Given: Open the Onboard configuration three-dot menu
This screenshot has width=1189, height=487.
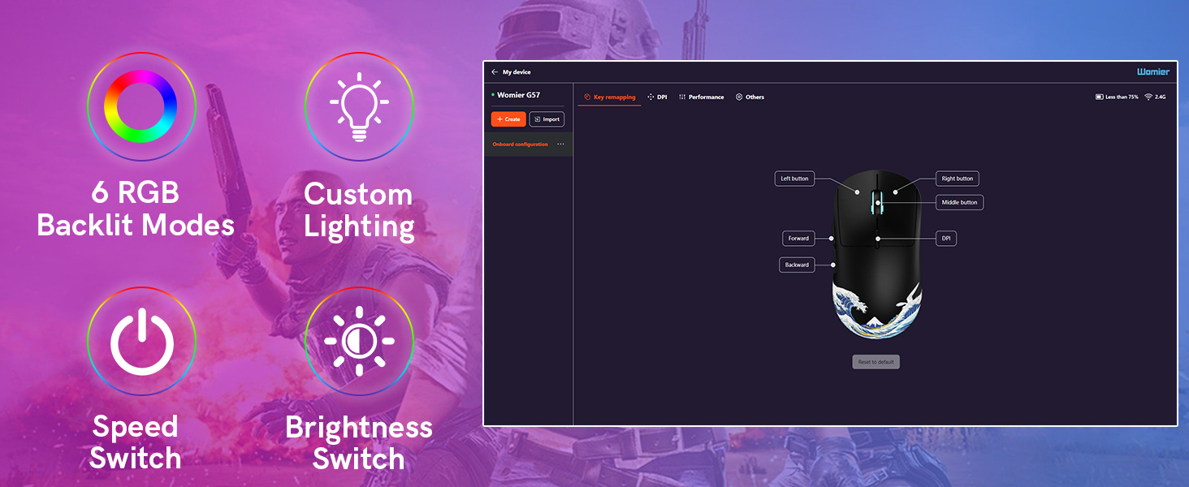Looking at the screenshot, I should point(560,144).
